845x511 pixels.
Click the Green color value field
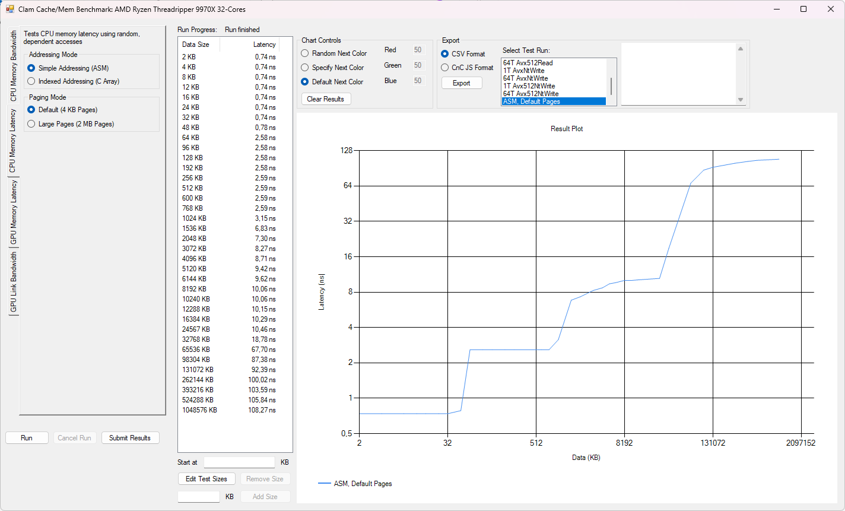(x=418, y=66)
